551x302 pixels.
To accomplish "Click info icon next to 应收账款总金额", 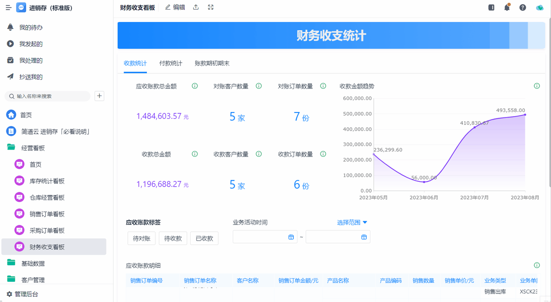I will pos(195,86).
